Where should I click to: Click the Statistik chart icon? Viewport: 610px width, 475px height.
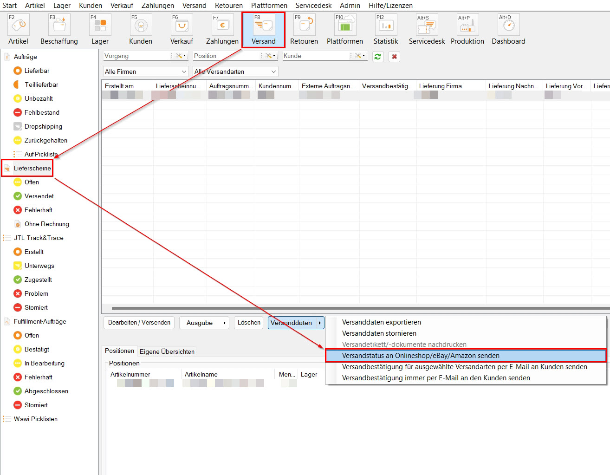[386, 26]
